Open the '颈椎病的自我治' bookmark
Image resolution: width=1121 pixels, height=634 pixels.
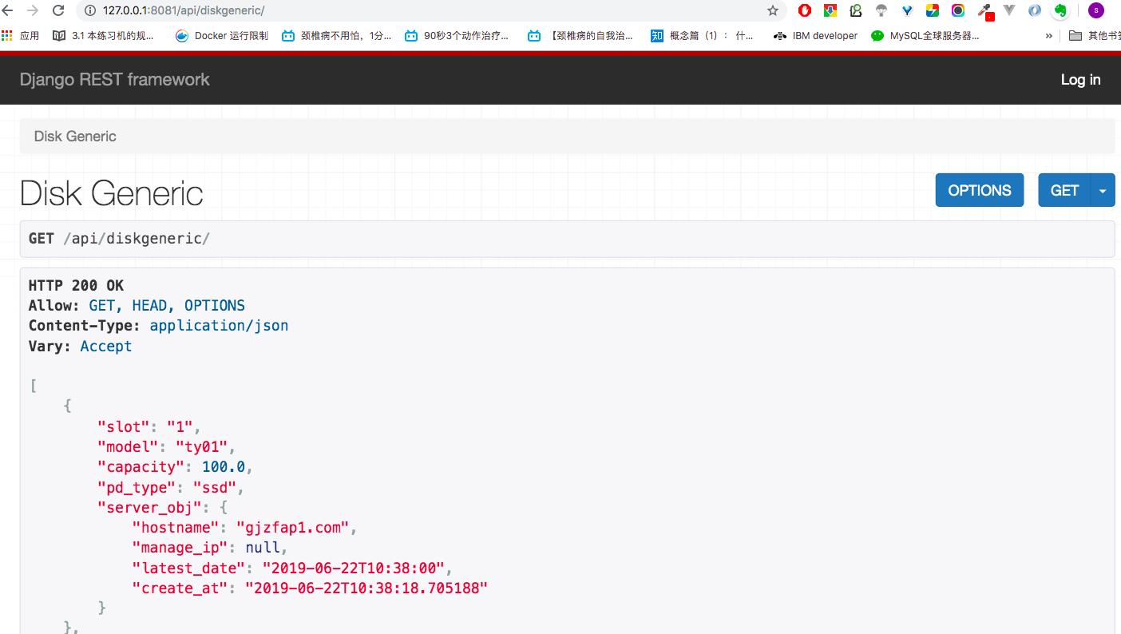(x=580, y=36)
